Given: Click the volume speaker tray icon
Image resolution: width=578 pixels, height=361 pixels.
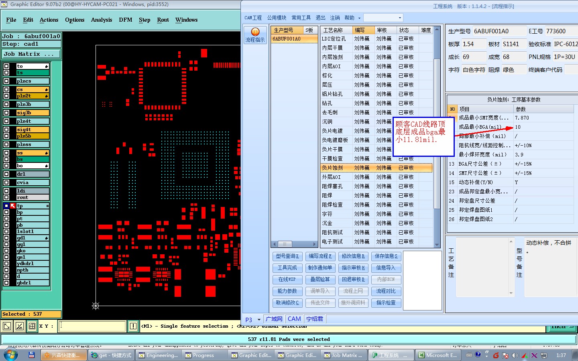Looking at the screenshot, I should (x=515, y=355).
